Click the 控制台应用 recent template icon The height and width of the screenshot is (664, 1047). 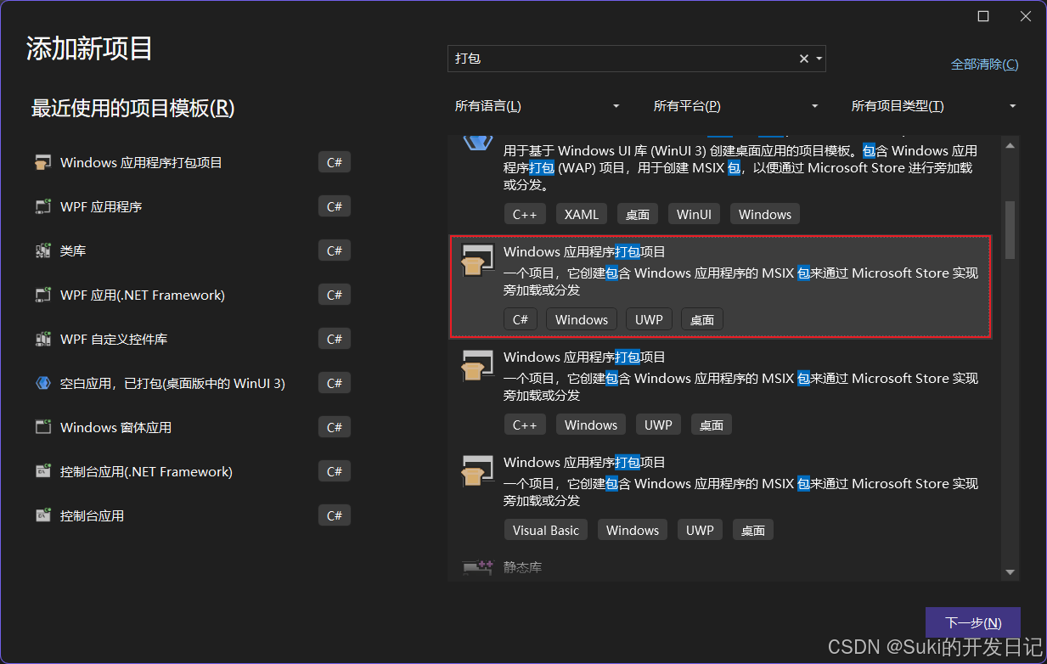click(43, 515)
